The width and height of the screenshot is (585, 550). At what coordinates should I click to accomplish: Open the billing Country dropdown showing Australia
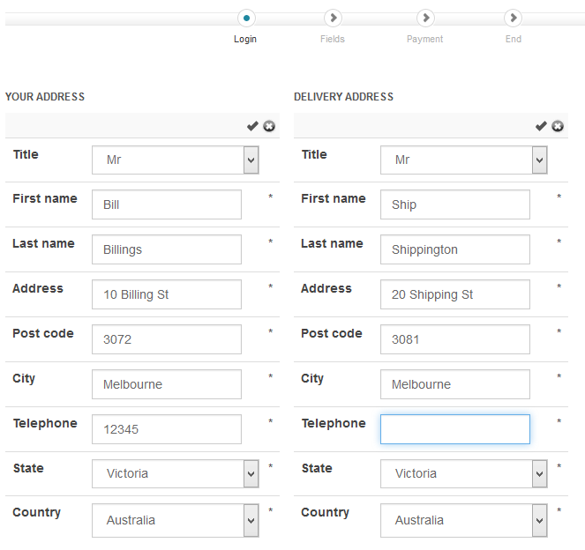point(175,520)
